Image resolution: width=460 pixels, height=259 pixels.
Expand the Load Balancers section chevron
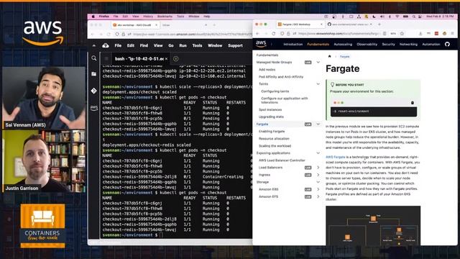click(x=318, y=168)
